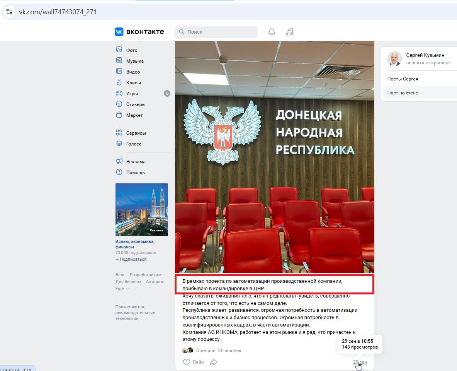Image resolution: width=457 pixels, height=371 pixels.
Task: Open the Голоса section
Action: [133, 144]
